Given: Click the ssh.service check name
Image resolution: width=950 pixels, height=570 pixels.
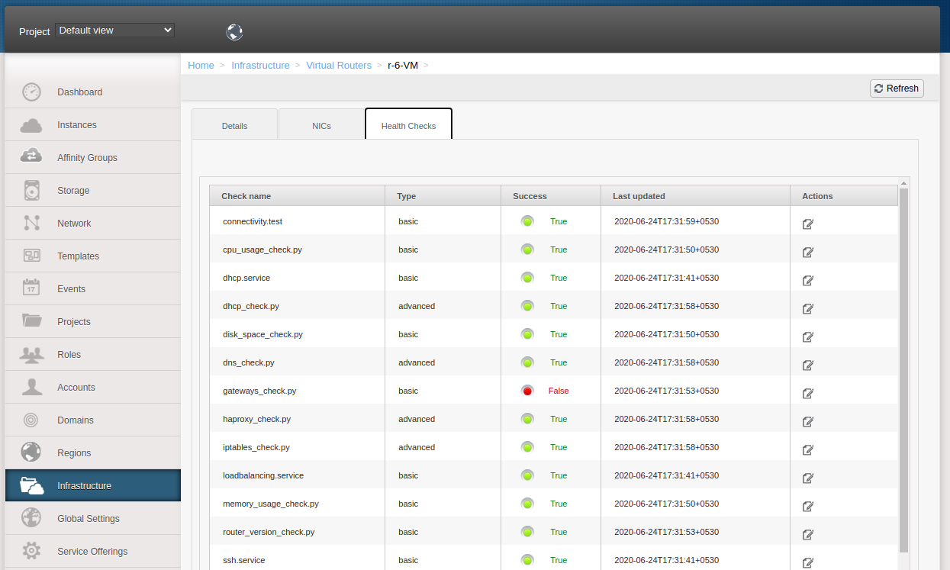Looking at the screenshot, I should [244, 560].
